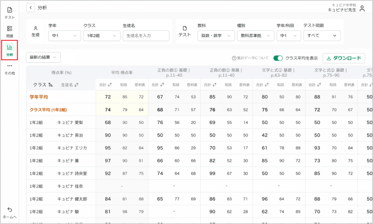373x224 pixels.
Task: Click キュビナ 健太郎 文字と式① 基礎 score 96
Action: coord(265,199)
